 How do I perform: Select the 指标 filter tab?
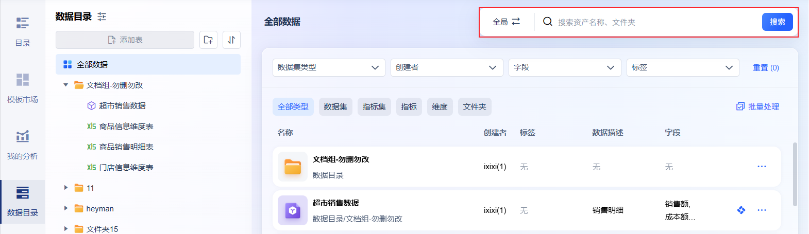pyautogui.click(x=409, y=106)
